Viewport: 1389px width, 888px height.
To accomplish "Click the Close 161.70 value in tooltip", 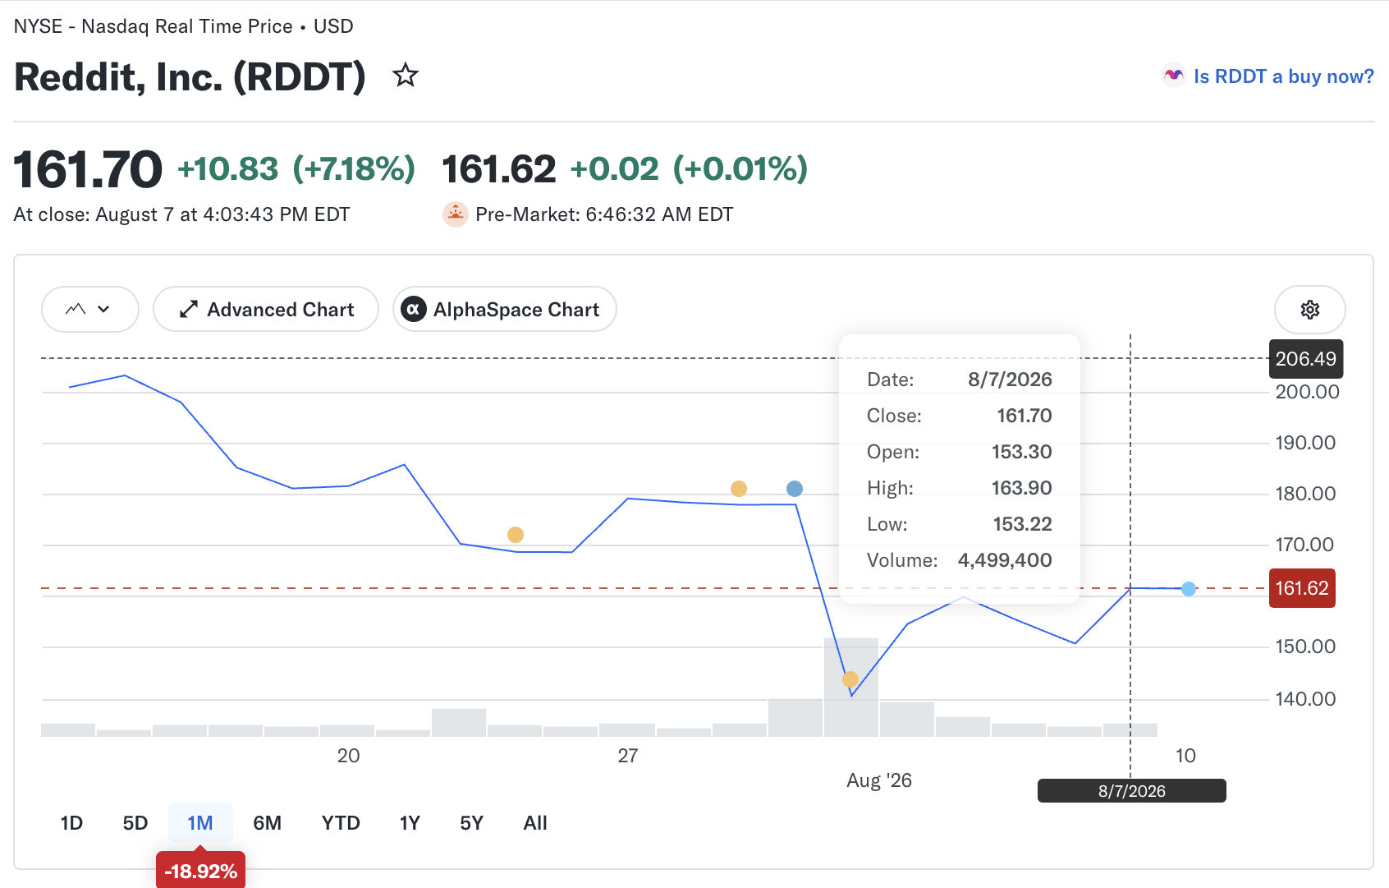I will (1025, 416).
